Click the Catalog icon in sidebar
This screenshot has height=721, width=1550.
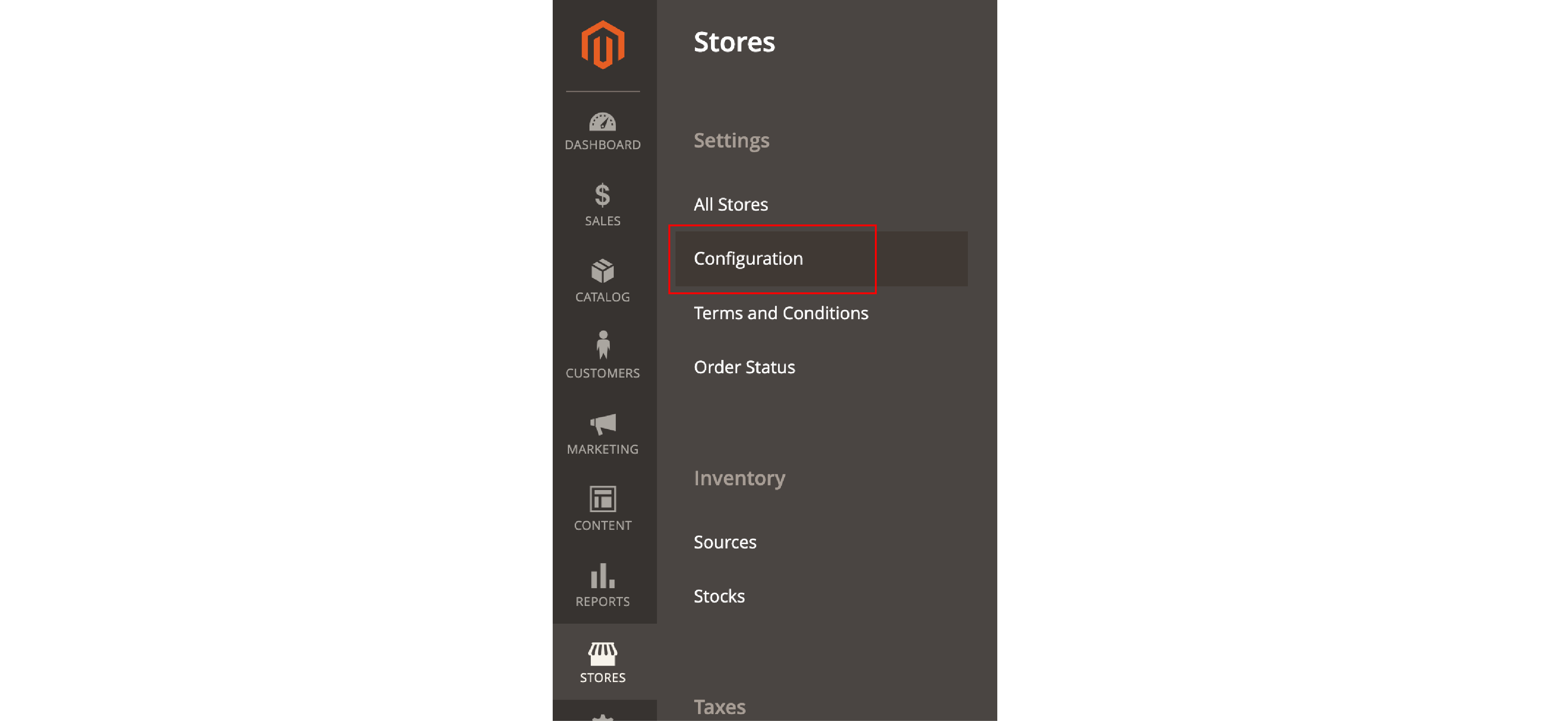point(603,279)
